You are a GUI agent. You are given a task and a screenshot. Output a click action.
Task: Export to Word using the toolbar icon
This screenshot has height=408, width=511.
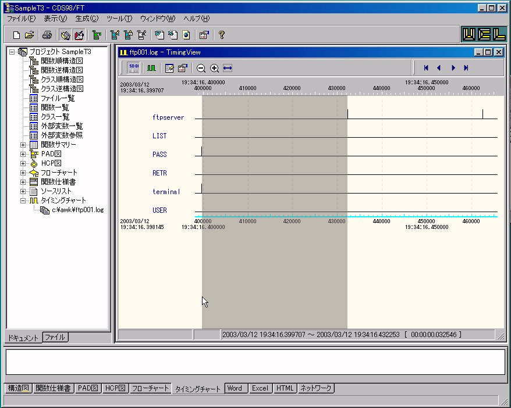(159, 35)
